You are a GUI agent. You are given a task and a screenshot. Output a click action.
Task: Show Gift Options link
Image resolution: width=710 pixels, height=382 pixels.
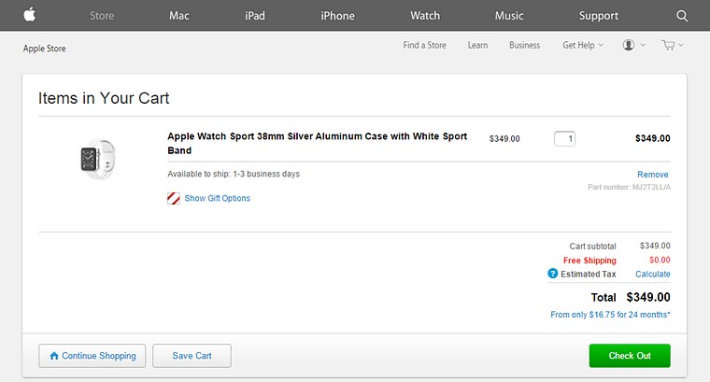click(217, 198)
